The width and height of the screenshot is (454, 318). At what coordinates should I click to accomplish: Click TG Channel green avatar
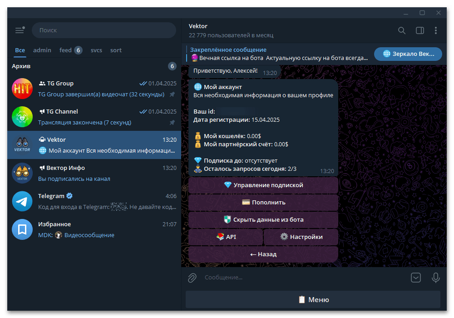click(22, 117)
